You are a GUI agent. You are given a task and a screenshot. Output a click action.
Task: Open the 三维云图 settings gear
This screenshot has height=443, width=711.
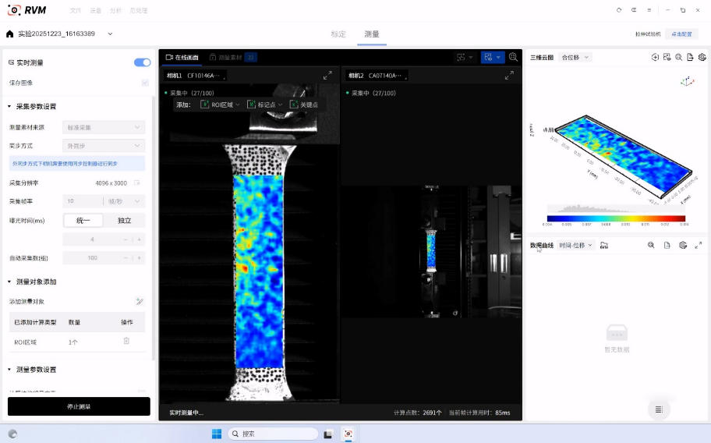(702, 57)
